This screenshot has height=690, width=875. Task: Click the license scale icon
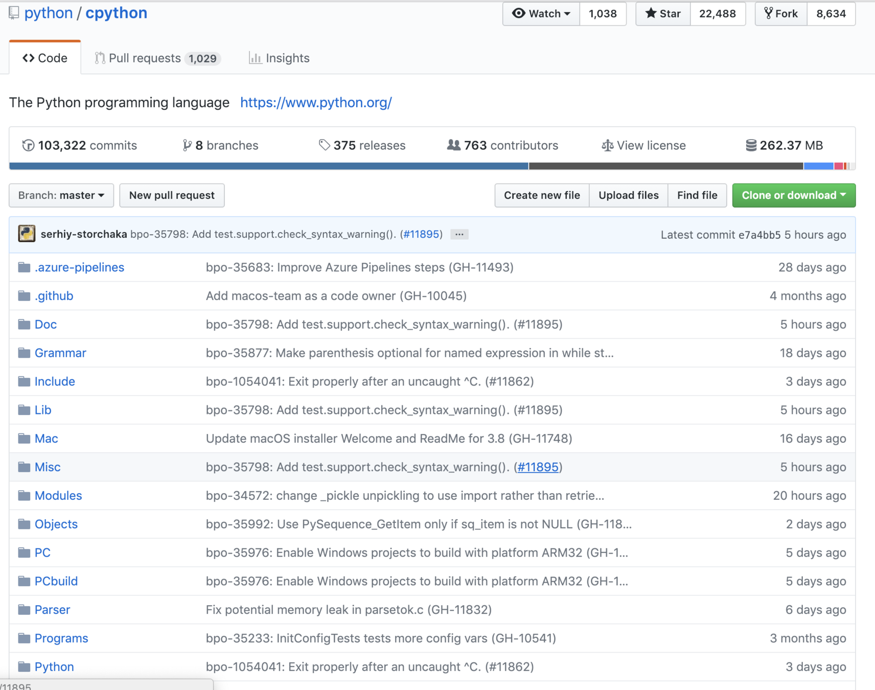607,146
